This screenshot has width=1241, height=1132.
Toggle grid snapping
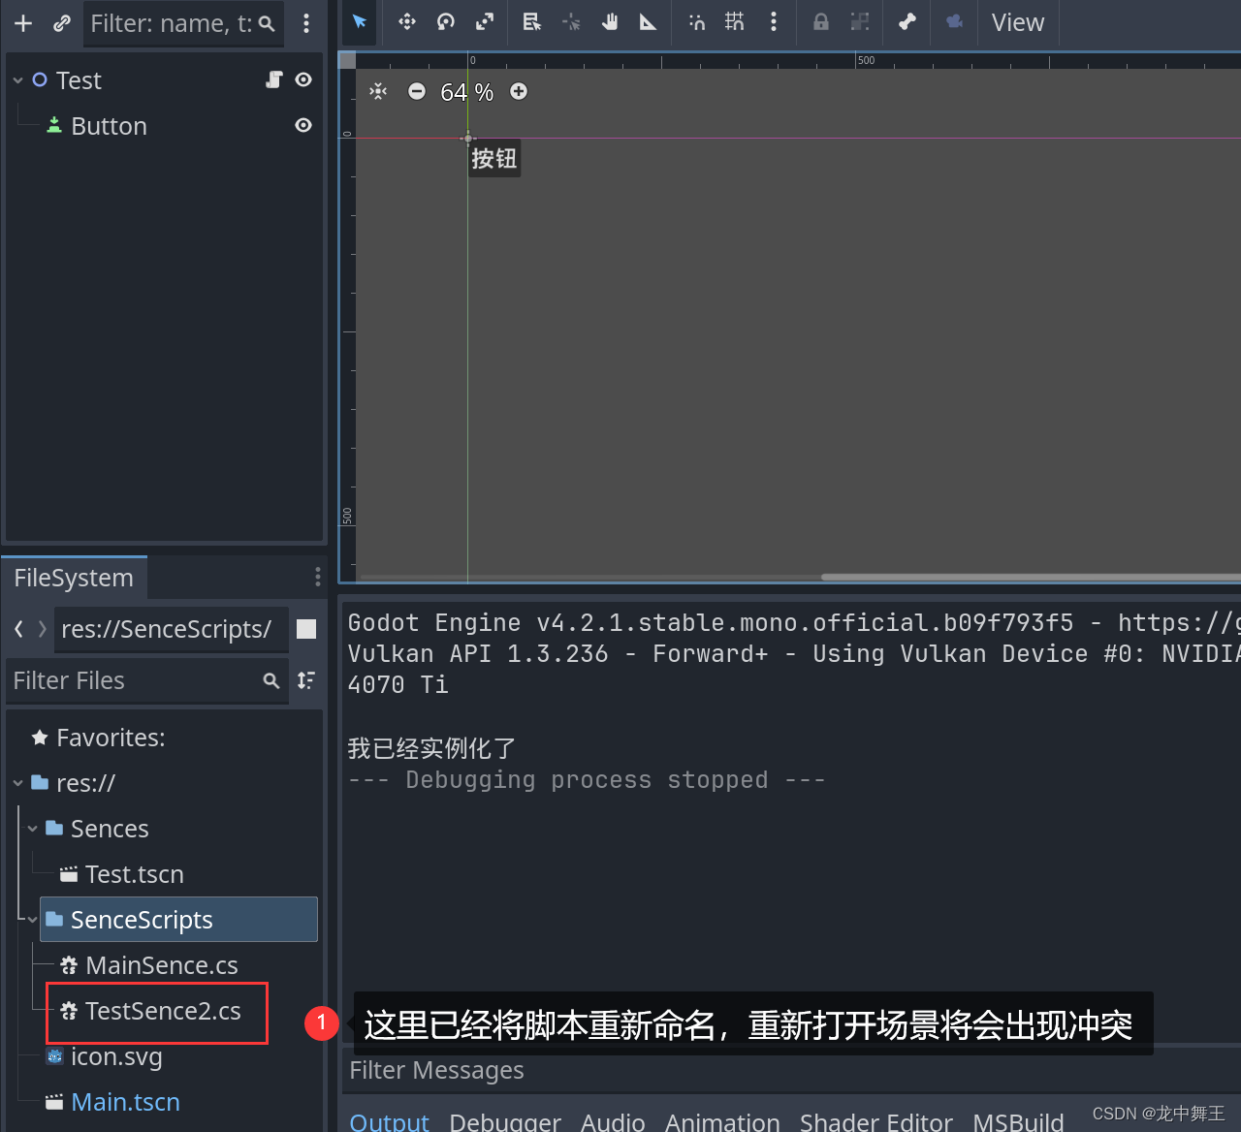[x=735, y=22]
